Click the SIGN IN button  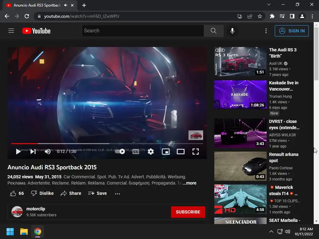[x=292, y=31]
